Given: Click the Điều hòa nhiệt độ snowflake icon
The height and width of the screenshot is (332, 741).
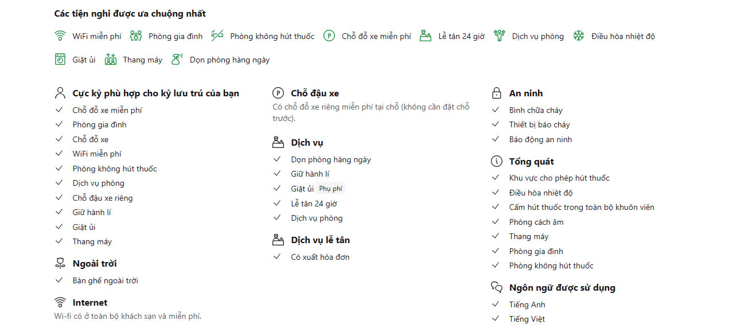Looking at the screenshot, I should click(x=579, y=36).
